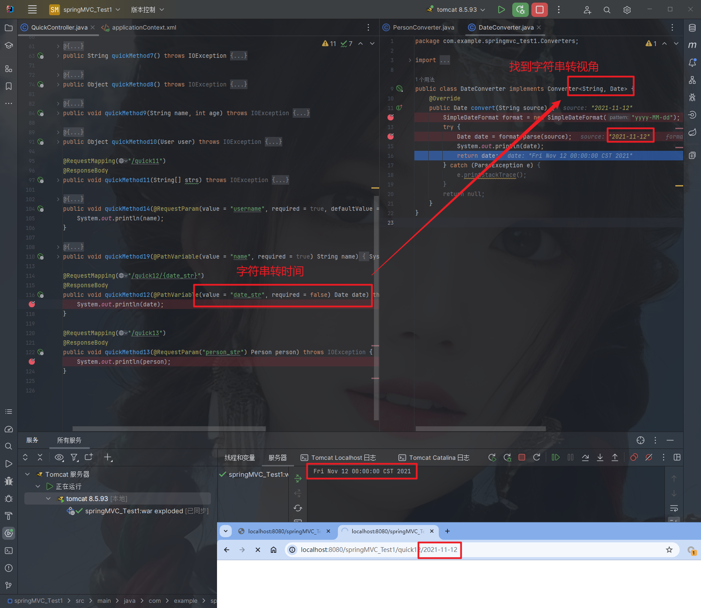
Task: Click the QuickController editor horizontal scrollbar
Action: tap(169, 429)
